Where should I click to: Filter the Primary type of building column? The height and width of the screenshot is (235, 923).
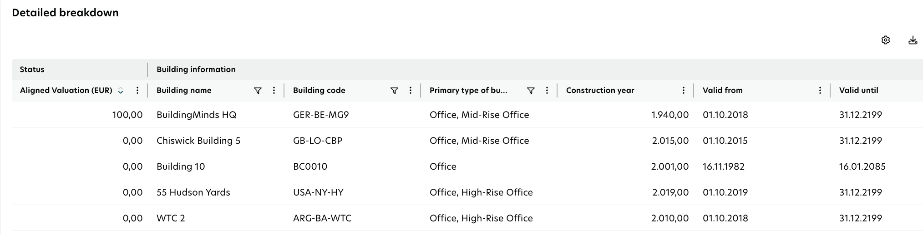[531, 91]
